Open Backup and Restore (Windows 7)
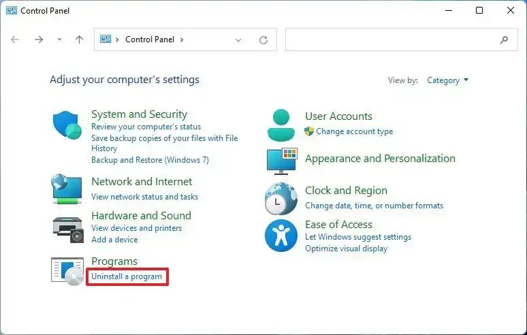 coord(150,160)
